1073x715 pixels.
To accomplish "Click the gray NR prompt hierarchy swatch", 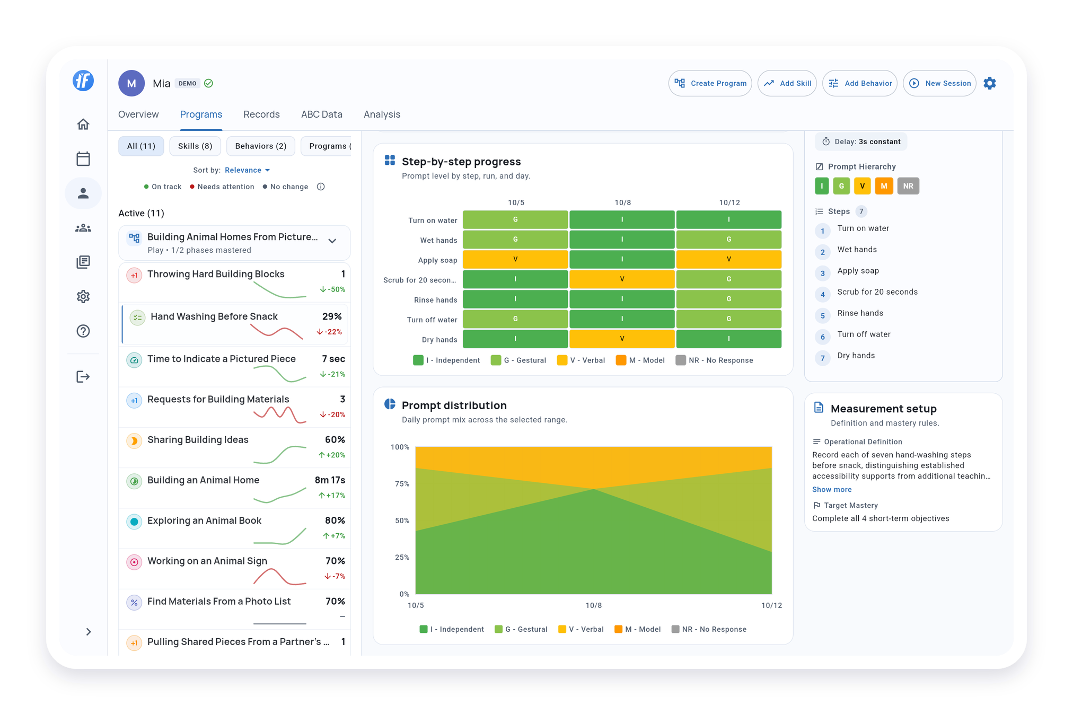I will click(x=908, y=186).
